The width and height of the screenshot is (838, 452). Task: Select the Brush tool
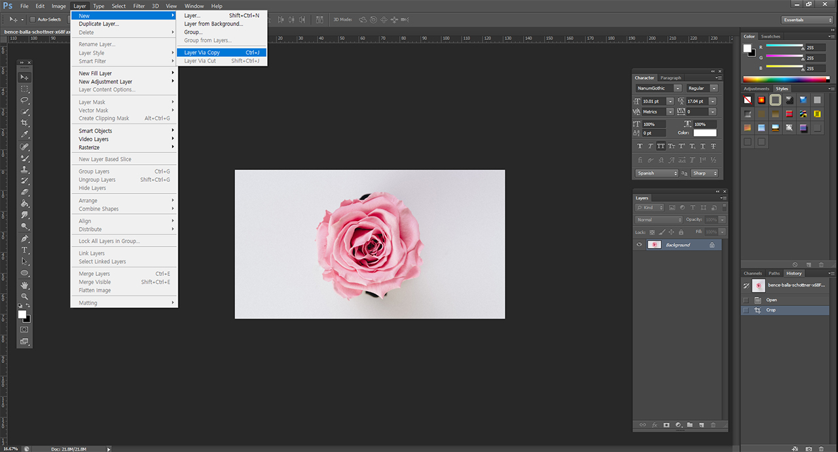click(25, 158)
